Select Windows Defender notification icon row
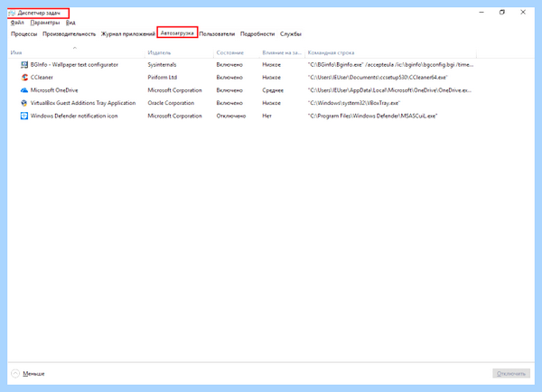 (x=74, y=116)
